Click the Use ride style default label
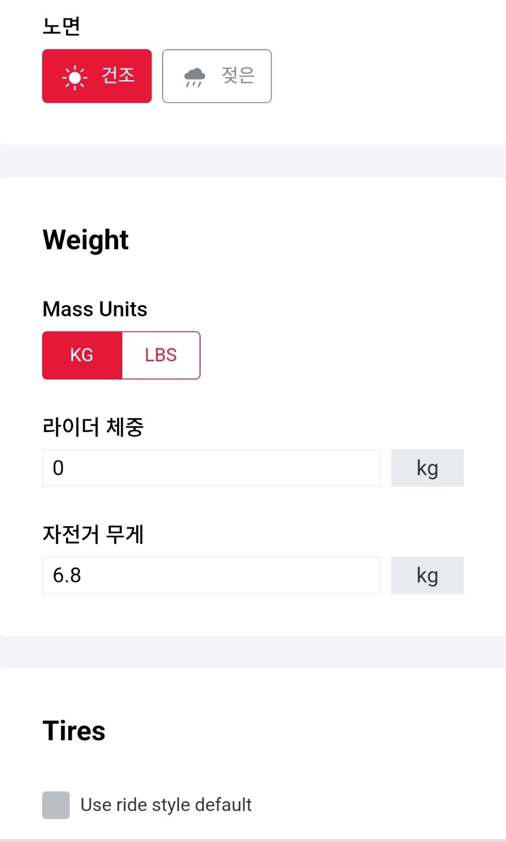Image resolution: width=506 pixels, height=842 pixels. pyautogui.click(x=166, y=805)
